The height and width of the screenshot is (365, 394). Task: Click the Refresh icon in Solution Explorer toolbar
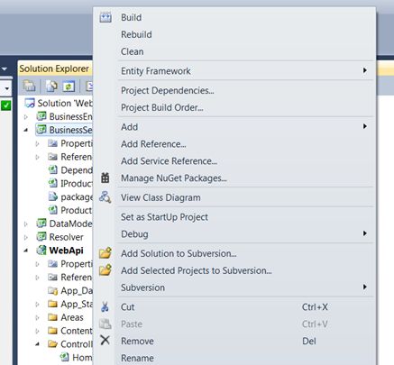tap(69, 87)
